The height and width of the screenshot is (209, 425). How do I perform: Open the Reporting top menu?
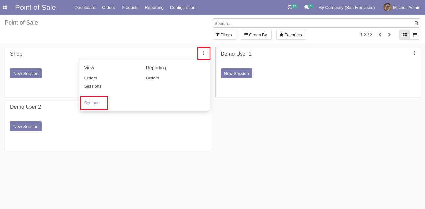154,7
